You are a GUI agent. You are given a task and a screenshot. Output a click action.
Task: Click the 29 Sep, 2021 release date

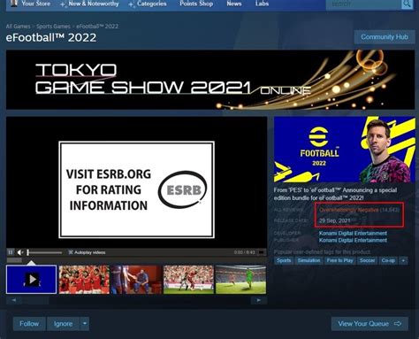[334, 220]
